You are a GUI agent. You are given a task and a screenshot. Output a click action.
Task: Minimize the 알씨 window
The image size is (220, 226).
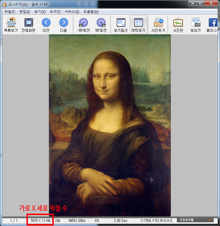click(193, 3)
